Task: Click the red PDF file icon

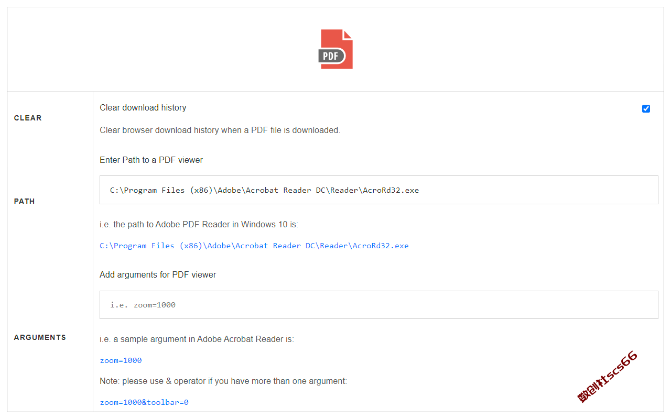Action: click(x=335, y=49)
